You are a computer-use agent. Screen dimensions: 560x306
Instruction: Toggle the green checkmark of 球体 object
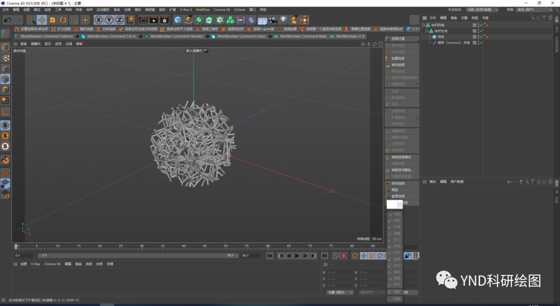point(481,37)
